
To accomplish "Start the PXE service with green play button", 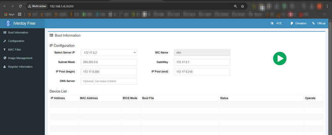I will [280, 58].
